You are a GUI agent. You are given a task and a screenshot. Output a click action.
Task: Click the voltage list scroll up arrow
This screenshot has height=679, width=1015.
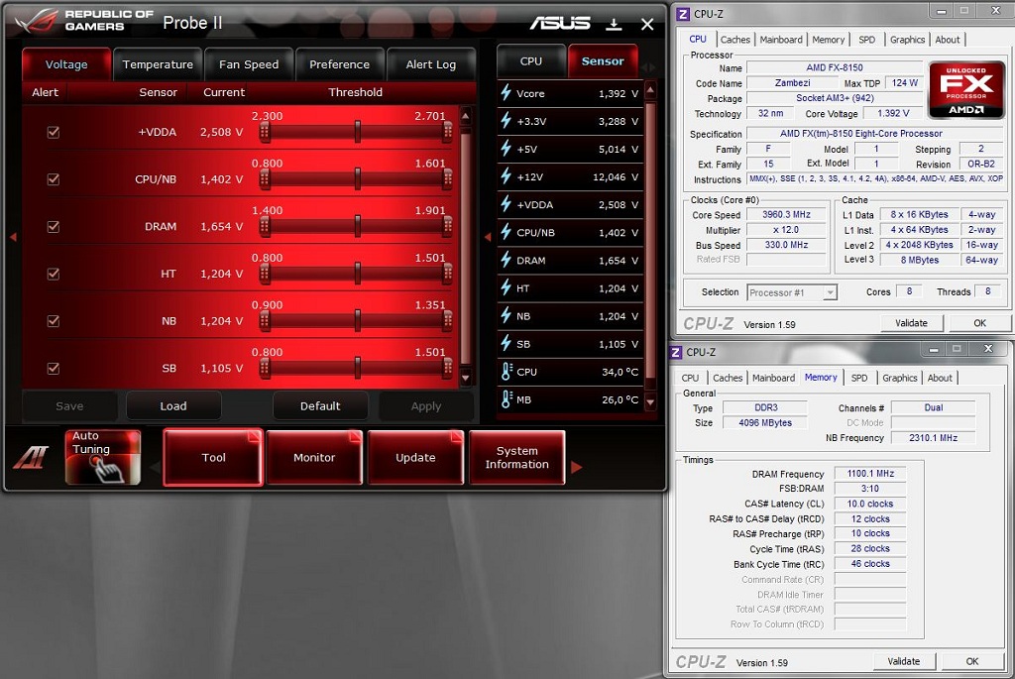point(466,117)
